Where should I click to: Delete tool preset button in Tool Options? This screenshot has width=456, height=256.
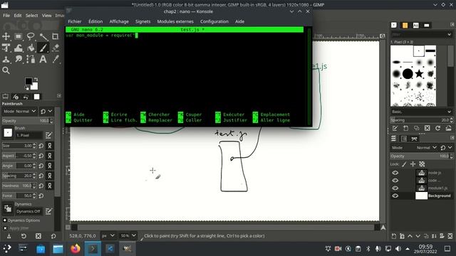pyautogui.click(x=38, y=236)
